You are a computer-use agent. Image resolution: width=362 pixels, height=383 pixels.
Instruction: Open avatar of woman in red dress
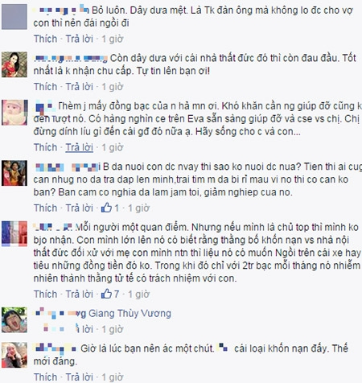(14, 64)
